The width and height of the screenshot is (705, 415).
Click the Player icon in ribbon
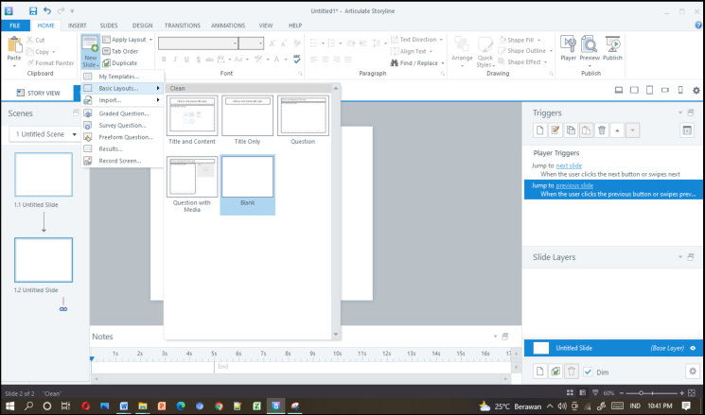[568, 46]
